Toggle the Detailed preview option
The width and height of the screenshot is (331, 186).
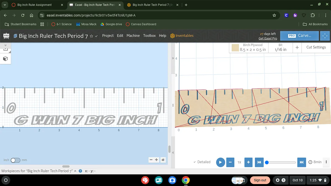tap(202, 162)
